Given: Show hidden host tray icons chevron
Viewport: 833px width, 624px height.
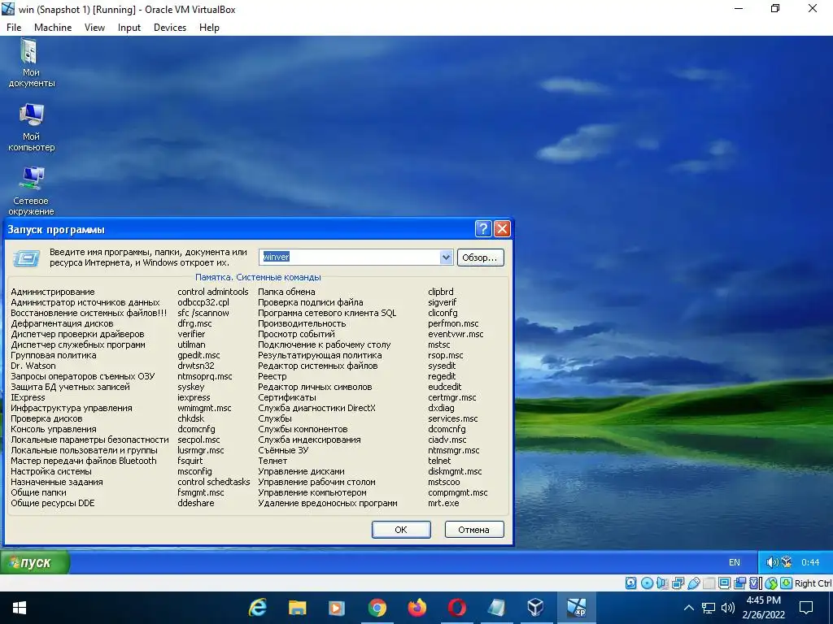Looking at the screenshot, I should click(688, 608).
